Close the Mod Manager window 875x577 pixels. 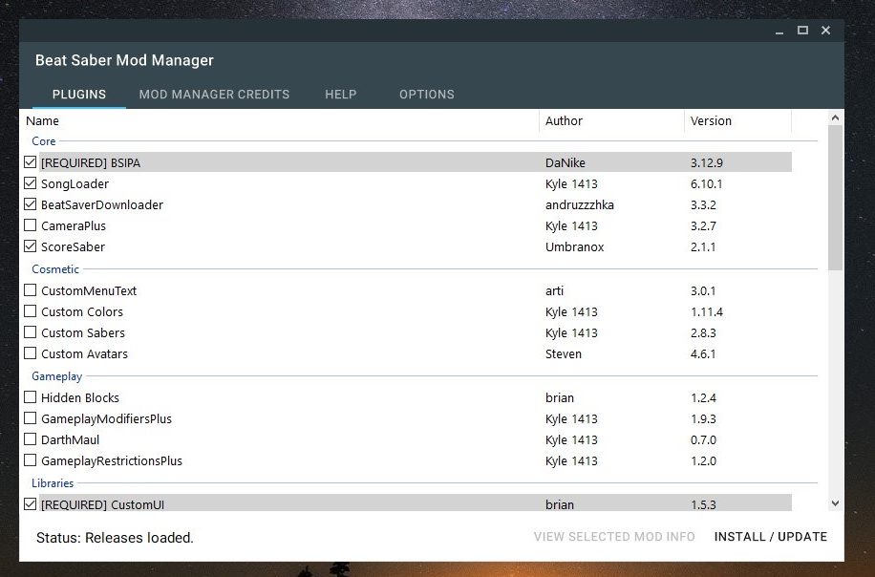[826, 31]
